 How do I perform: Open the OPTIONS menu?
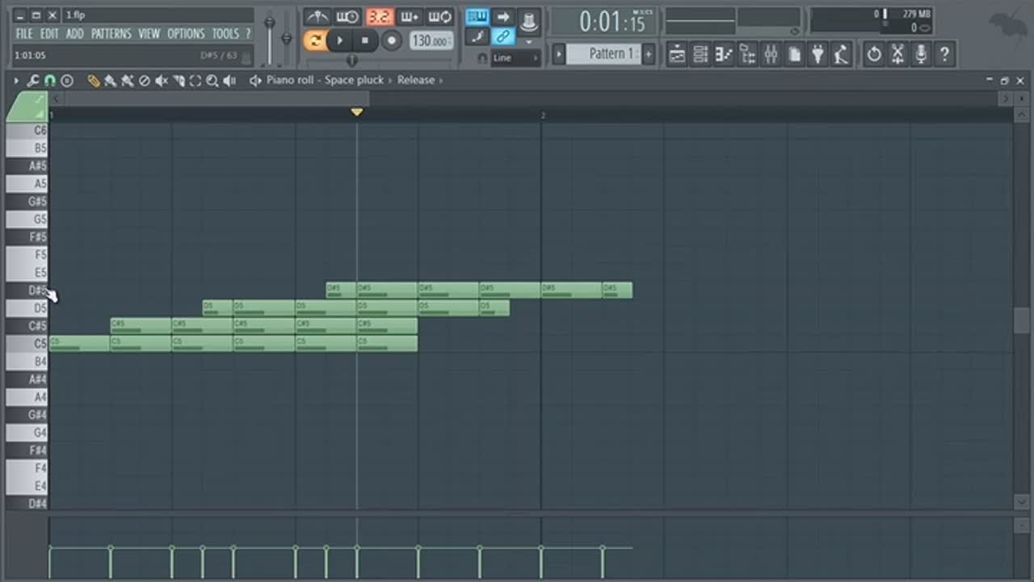click(186, 34)
